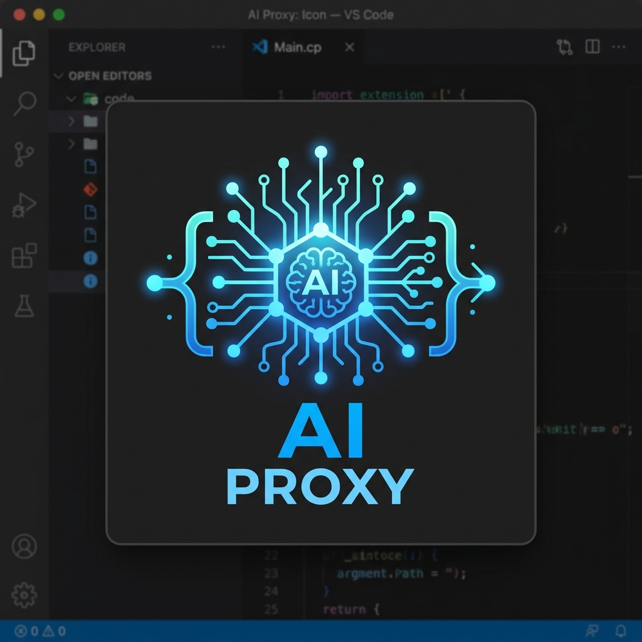Click the AI Proxy icon image preview

pyautogui.click(x=321, y=322)
